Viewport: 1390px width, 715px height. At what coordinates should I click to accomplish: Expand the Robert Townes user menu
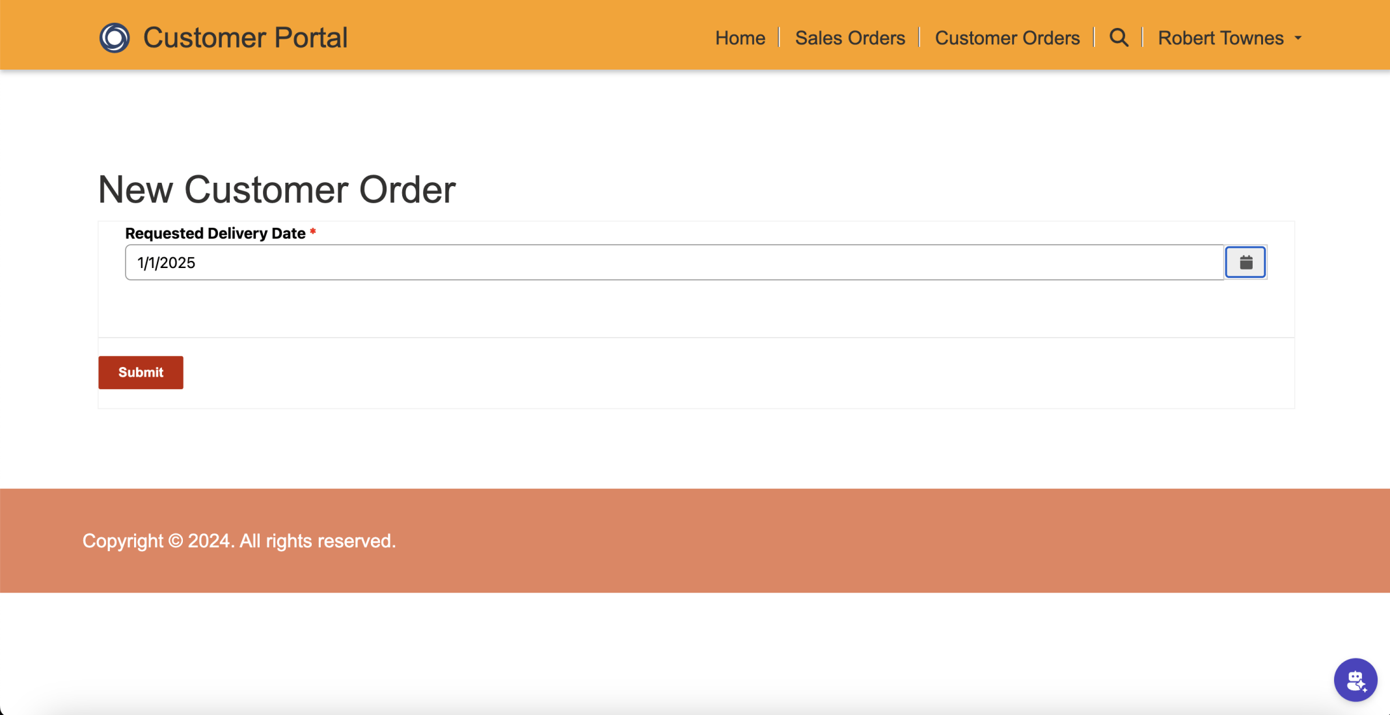(x=1220, y=38)
